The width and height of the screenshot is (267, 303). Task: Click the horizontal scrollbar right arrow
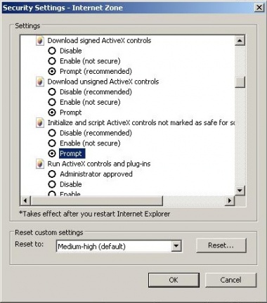(x=230, y=201)
